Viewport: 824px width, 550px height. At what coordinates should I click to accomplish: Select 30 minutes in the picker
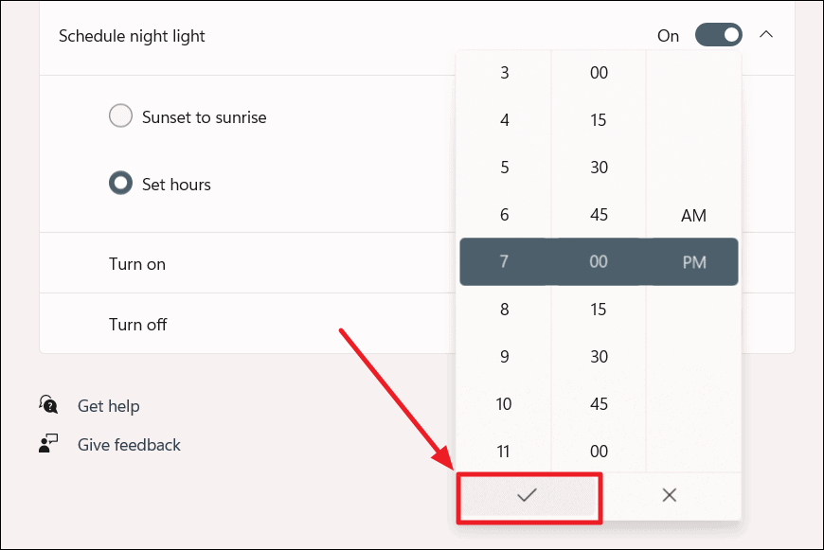coord(599,168)
